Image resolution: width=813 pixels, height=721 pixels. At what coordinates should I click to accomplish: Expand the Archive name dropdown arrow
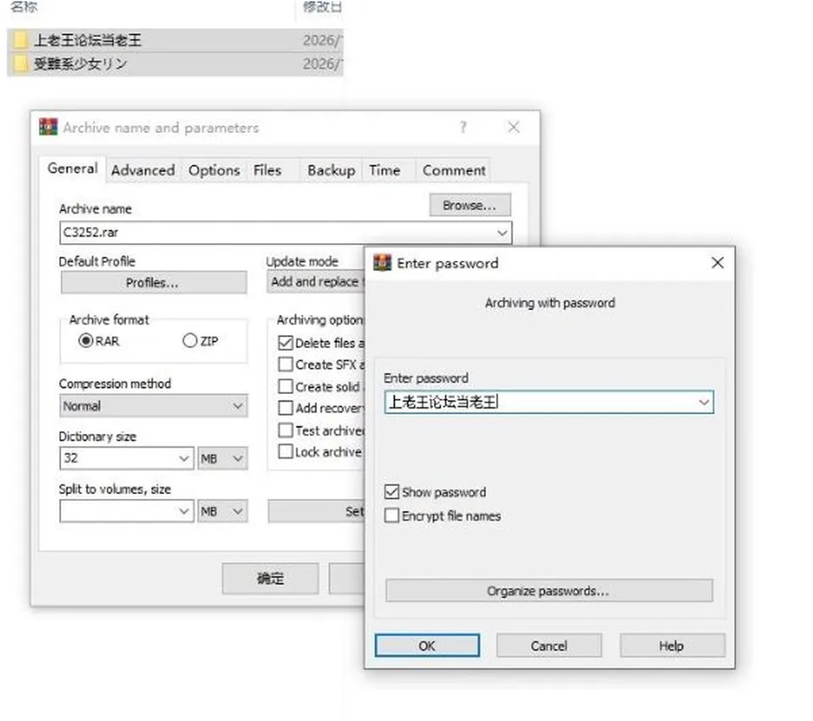502,233
